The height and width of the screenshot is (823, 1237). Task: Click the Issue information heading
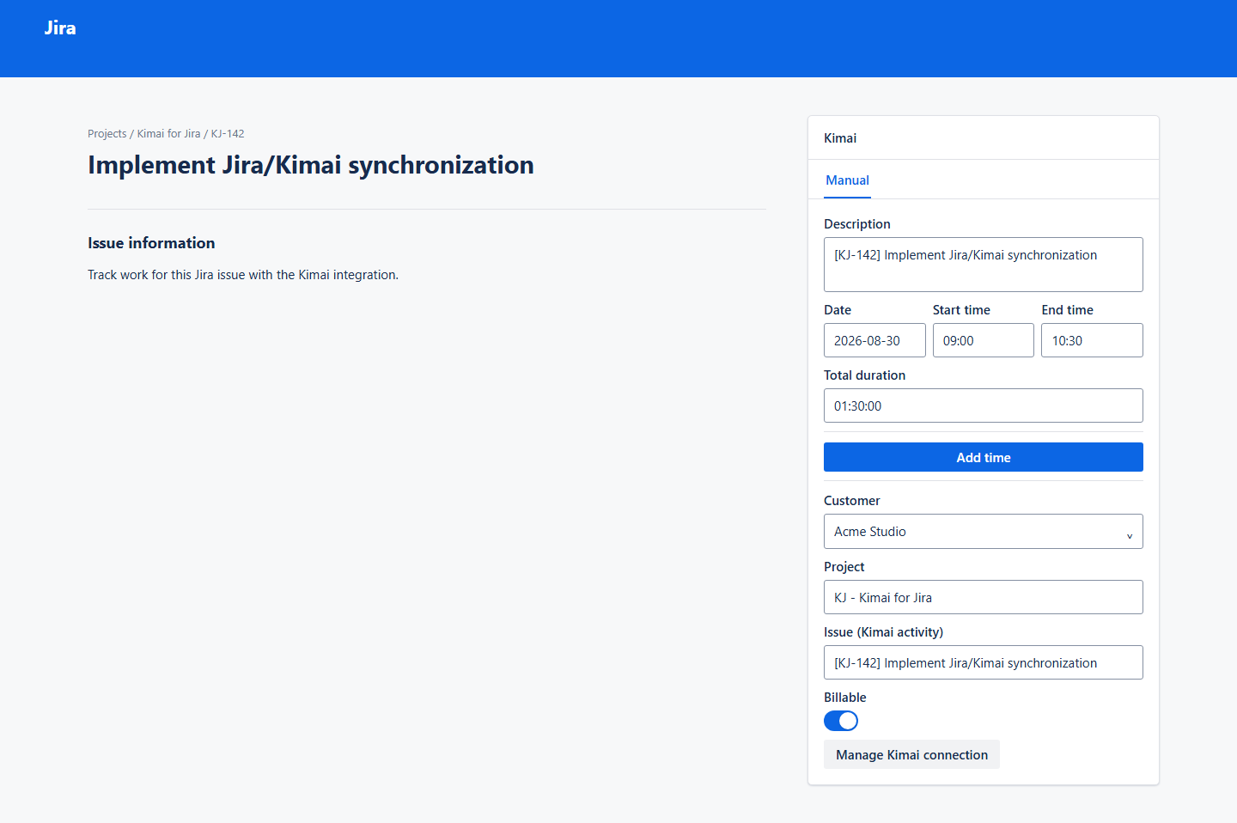[151, 243]
